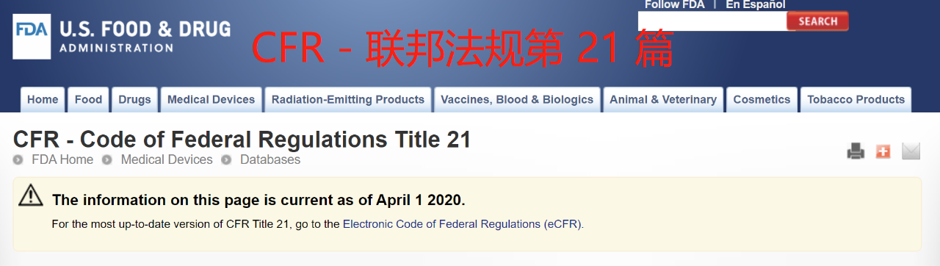940x266 pixels.
Task: Click the warning triangle icon
Action: point(31,195)
